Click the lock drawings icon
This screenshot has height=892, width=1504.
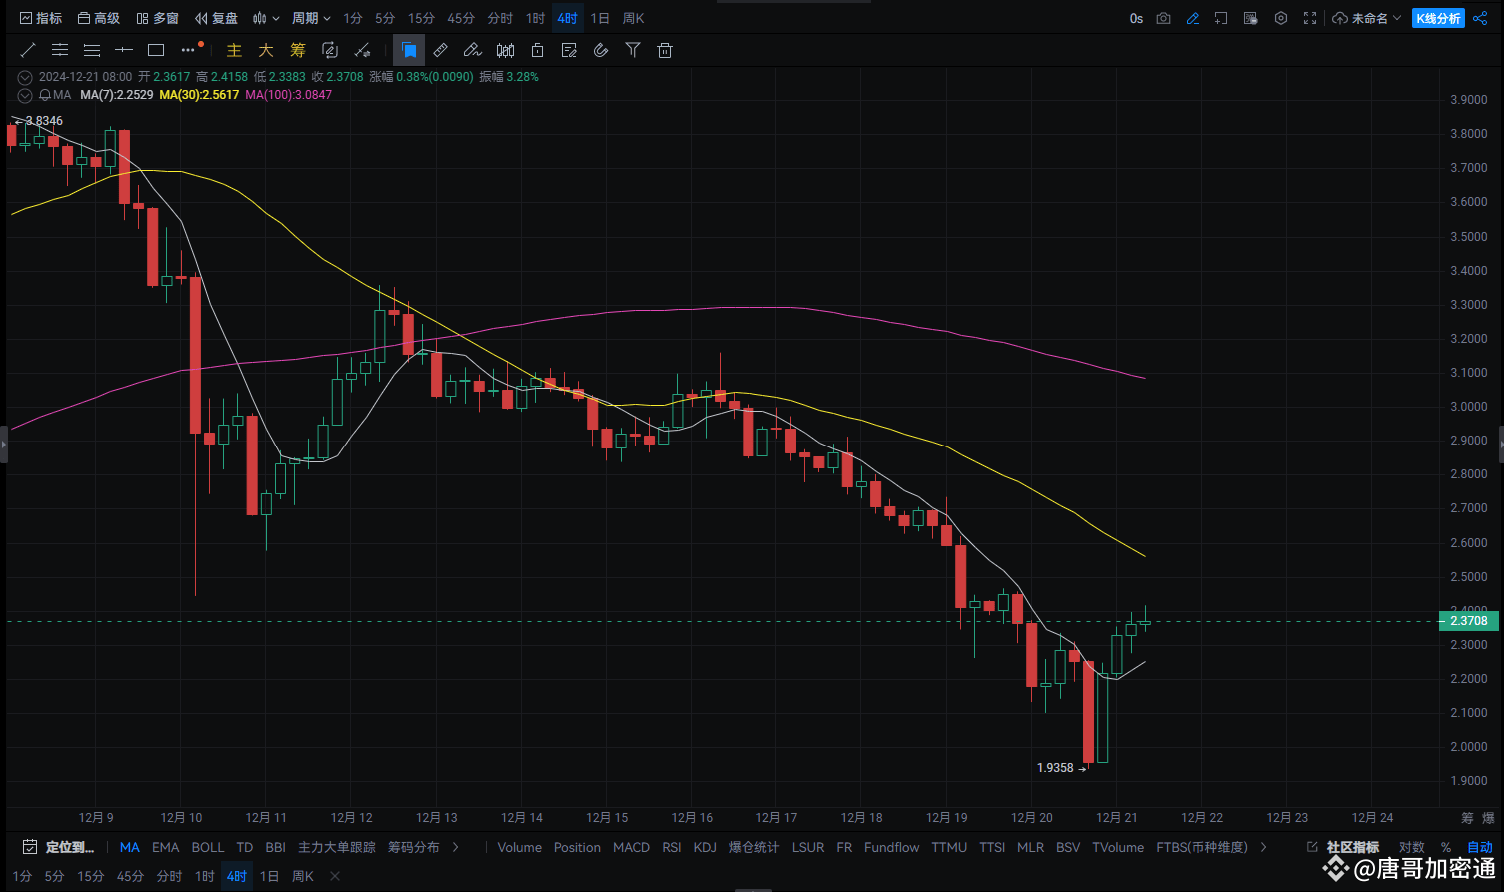point(537,50)
